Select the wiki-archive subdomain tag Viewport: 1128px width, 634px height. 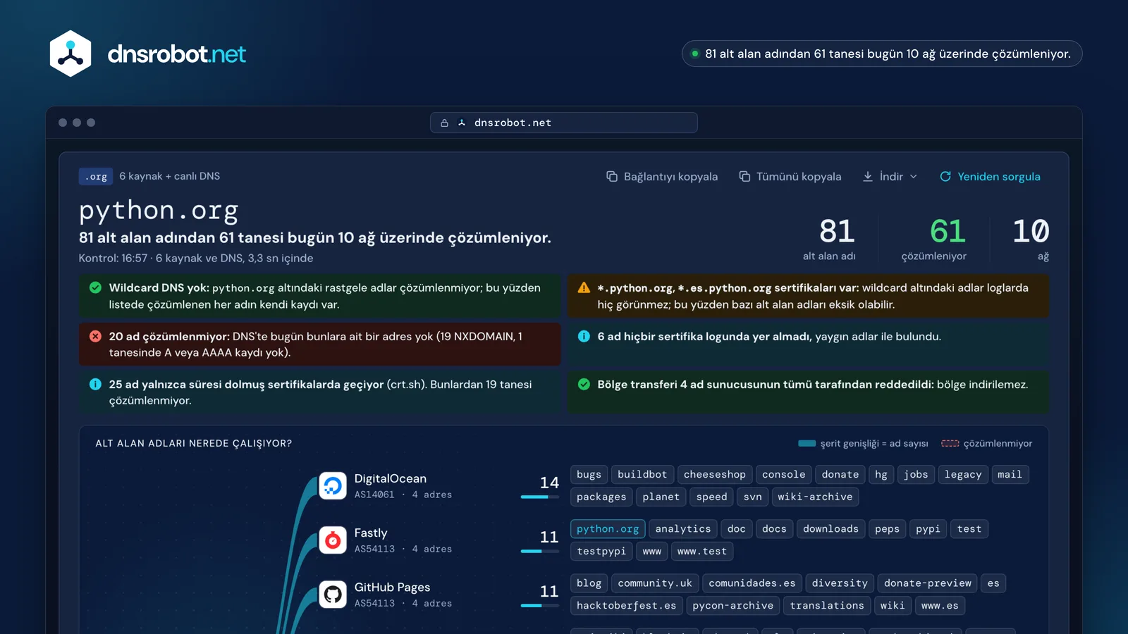tap(815, 497)
